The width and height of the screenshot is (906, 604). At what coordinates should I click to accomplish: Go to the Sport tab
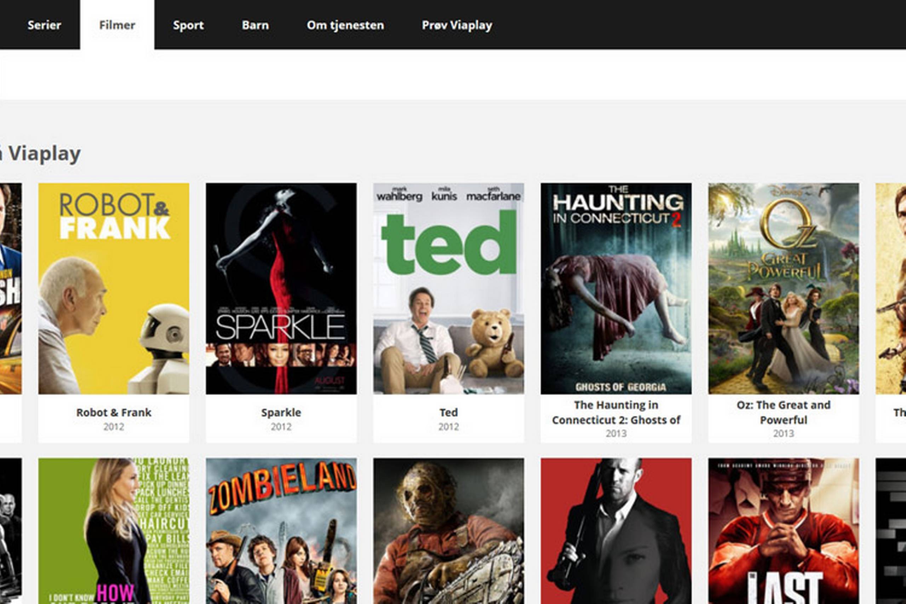(188, 25)
